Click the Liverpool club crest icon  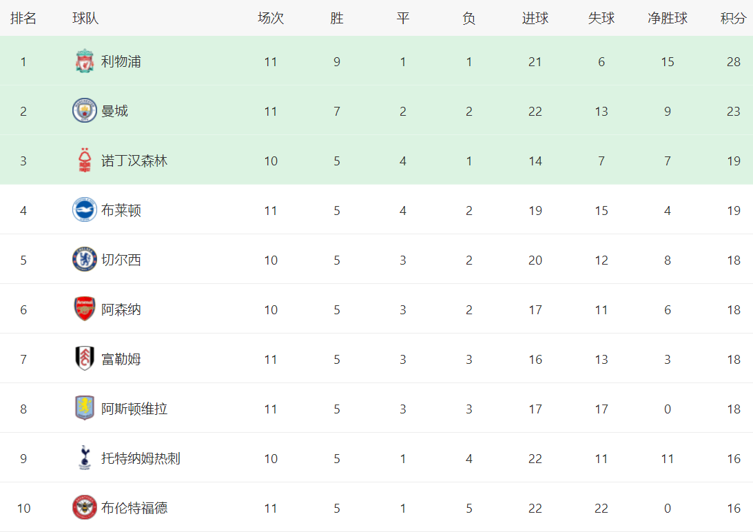coord(85,61)
